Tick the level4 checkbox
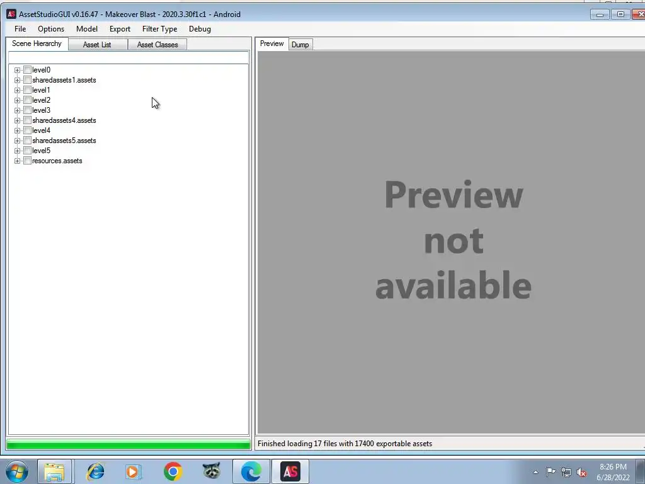Image resolution: width=645 pixels, height=484 pixels. point(28,130)
